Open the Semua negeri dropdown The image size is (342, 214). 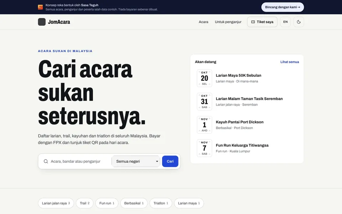point(136,161)
